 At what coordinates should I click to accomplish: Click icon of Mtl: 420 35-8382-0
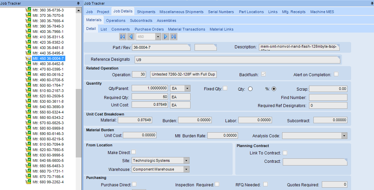pos(28,42)
